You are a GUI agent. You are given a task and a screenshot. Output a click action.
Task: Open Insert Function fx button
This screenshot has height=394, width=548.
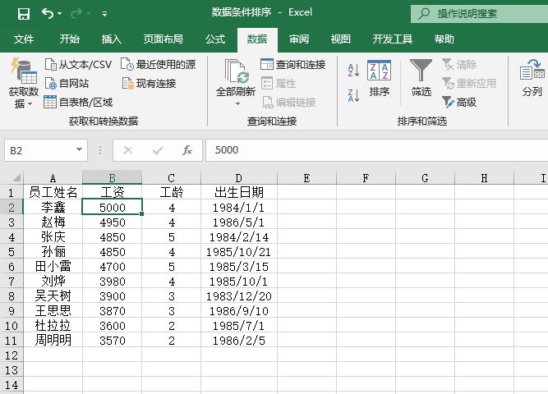pyautogui.click(x=187, y=150)
